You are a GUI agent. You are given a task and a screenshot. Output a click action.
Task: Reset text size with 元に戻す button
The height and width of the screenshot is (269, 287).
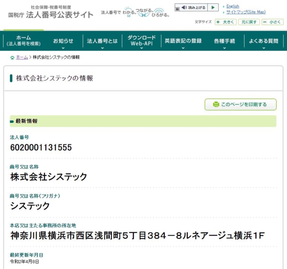[249, 22]
